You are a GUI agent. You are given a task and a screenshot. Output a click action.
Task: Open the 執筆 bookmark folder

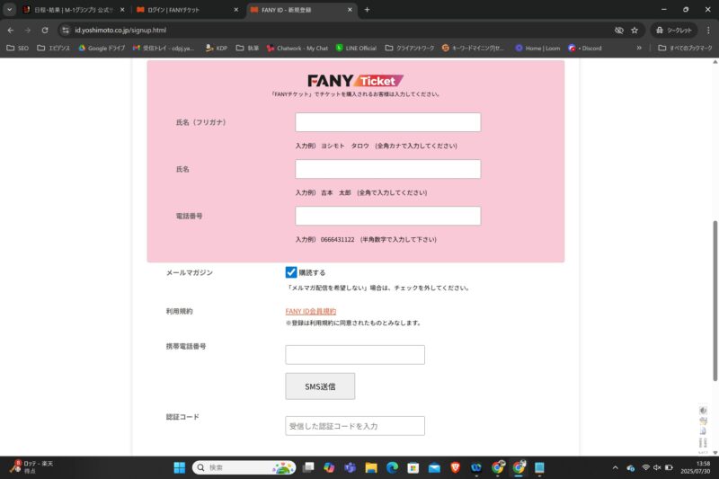247,49
